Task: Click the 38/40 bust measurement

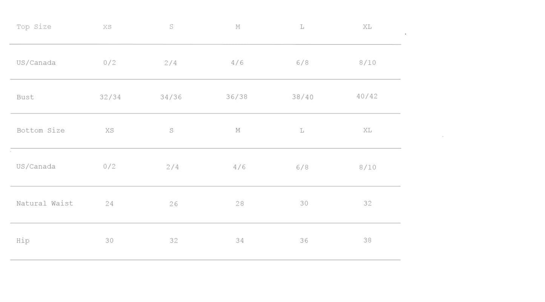Action: coord(303,97)
